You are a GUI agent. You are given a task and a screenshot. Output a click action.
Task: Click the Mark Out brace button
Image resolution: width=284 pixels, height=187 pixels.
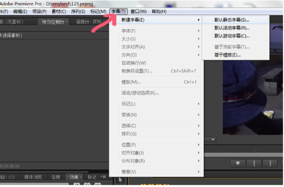270,163
